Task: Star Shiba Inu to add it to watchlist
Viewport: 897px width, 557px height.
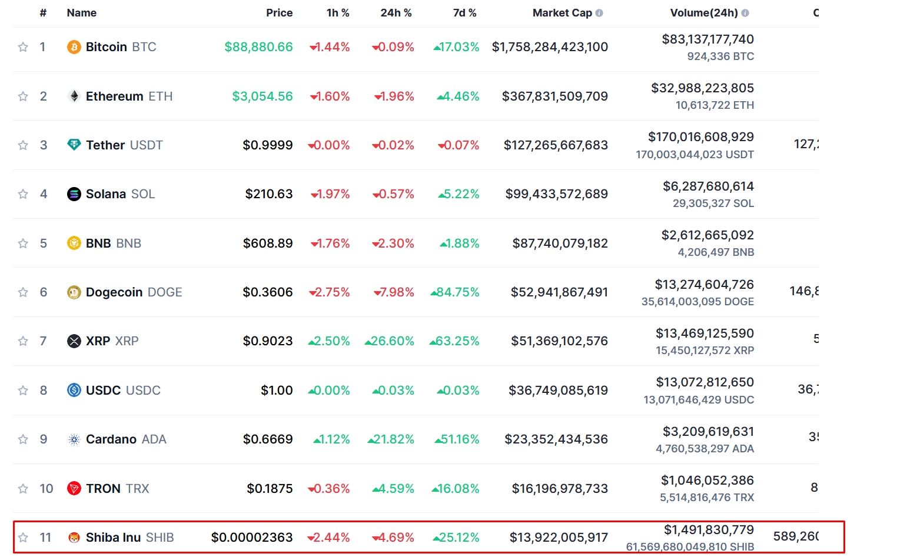Action: point(24,537)
